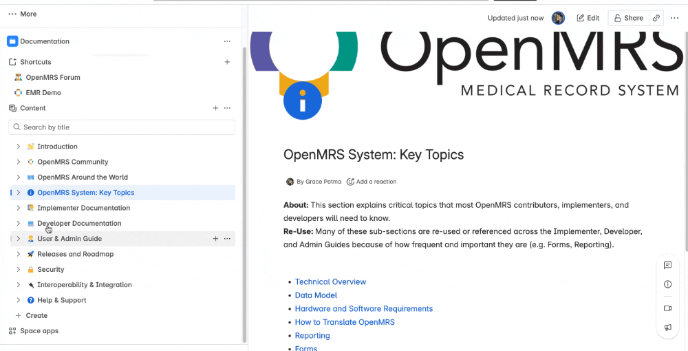
Task: Click the blue info page emoji icon
Action: click(x=303, y=100)
